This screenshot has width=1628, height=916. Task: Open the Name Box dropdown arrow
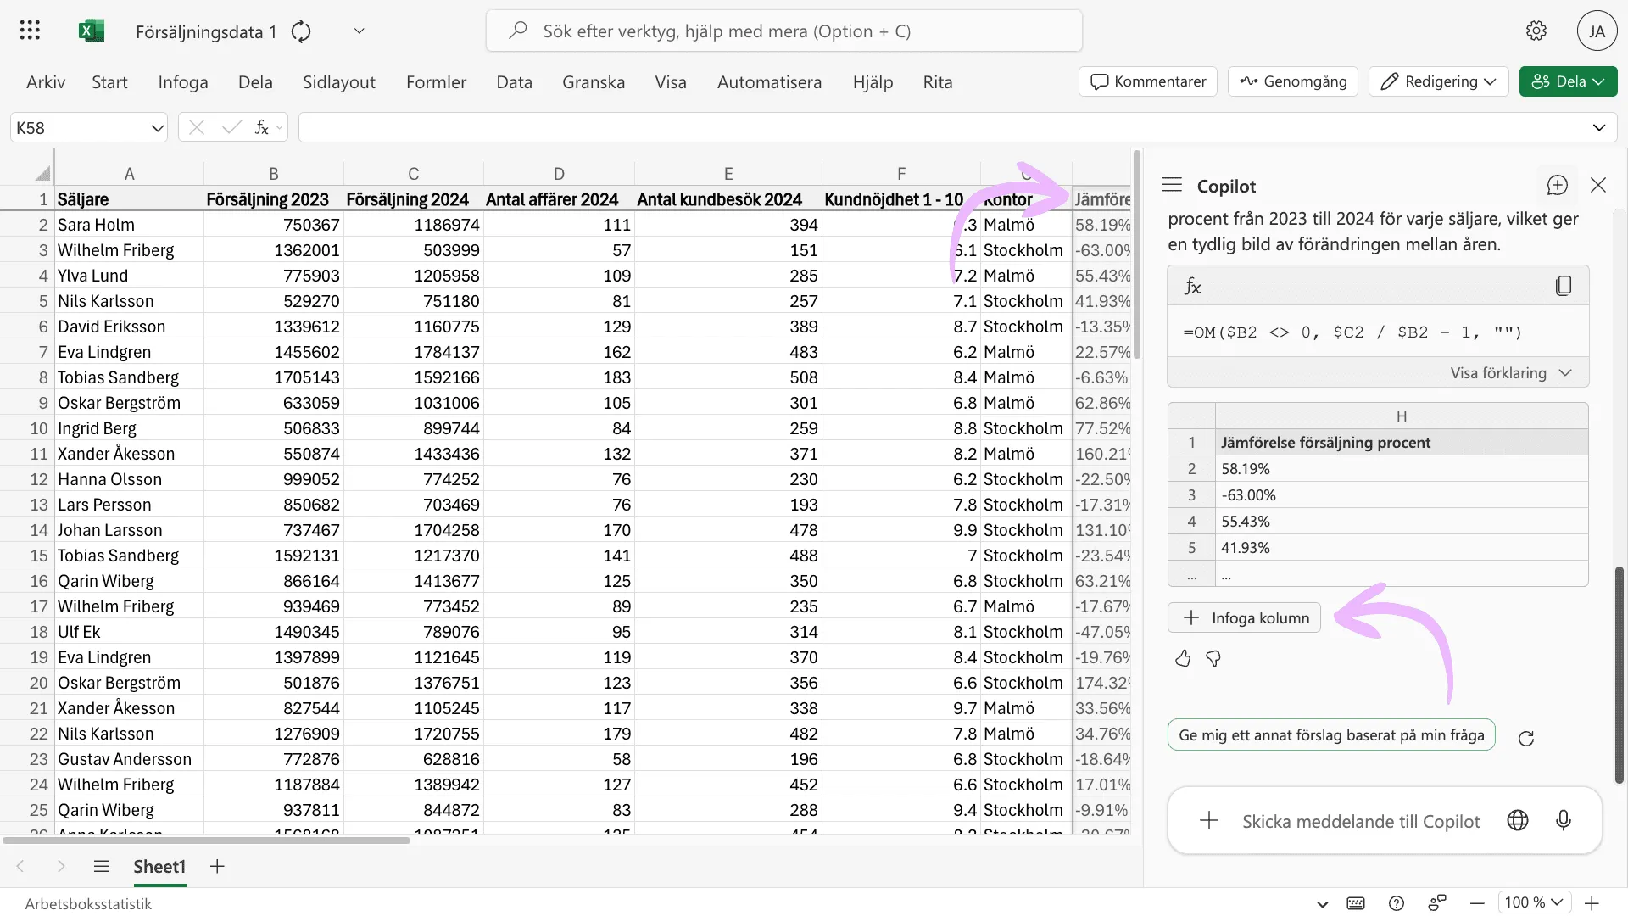click(x=157, y=128)
